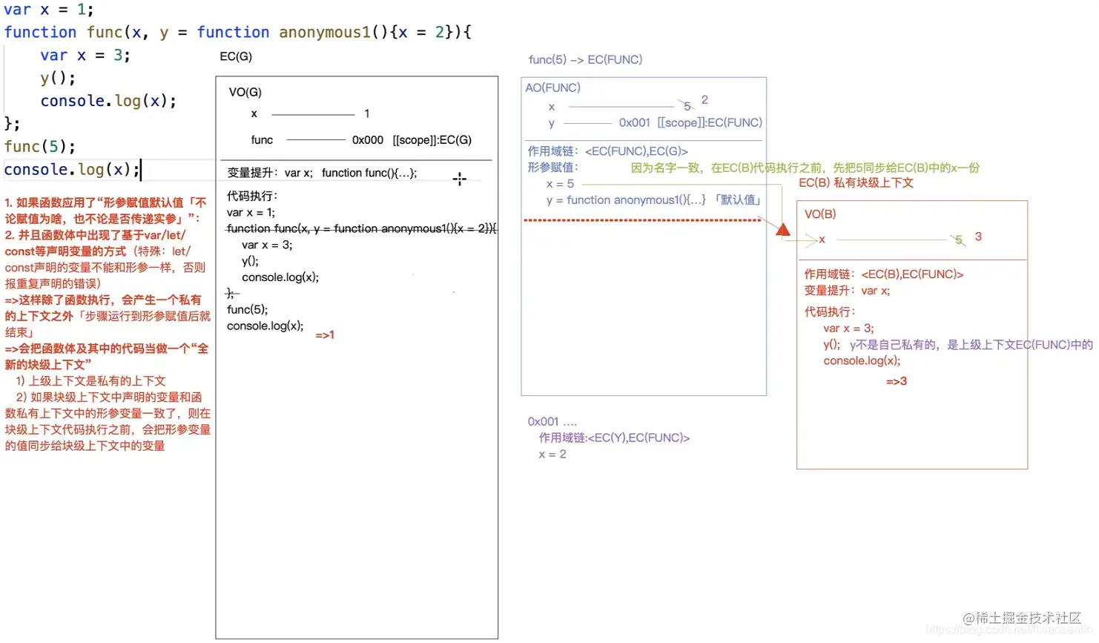Click the '形参赋值:' label
Image resolution: width=1099 pixels, height=643 pixels.
(552, 168)
